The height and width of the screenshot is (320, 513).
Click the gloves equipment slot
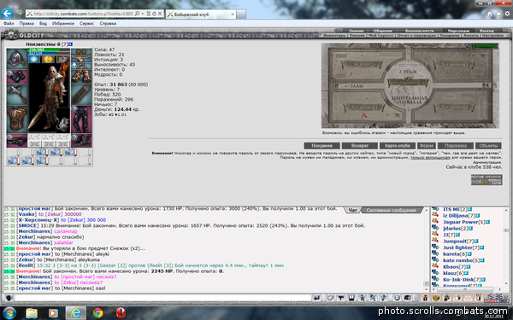coord(81,77)
